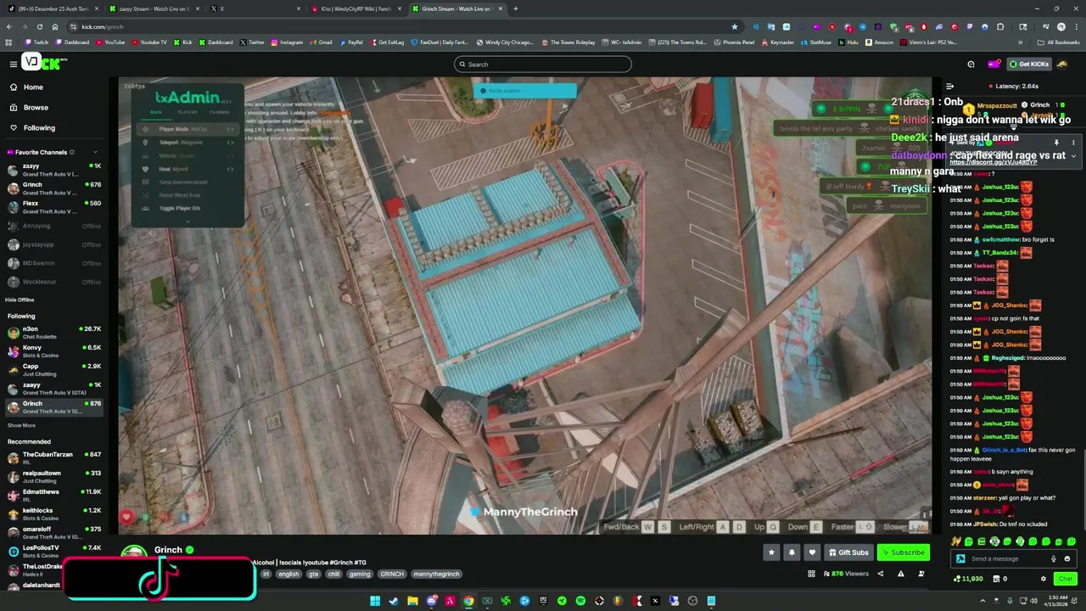
Task: Open a new browser tab
Action: pyautogui.click(x=515, y=8)
